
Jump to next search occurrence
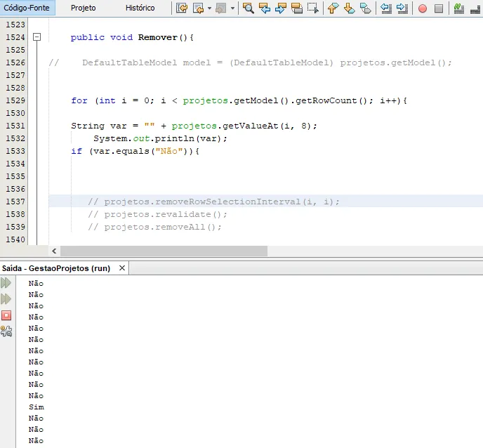pos(281,8)
